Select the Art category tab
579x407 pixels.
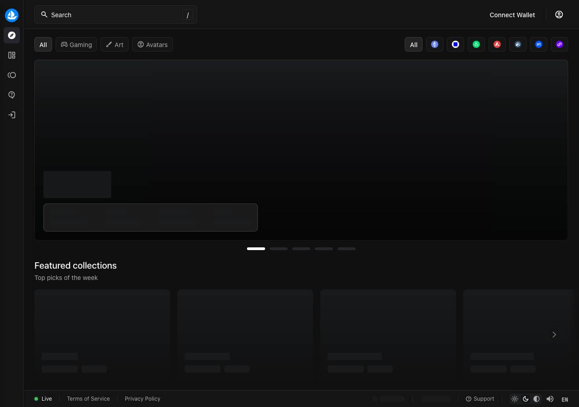114,44
